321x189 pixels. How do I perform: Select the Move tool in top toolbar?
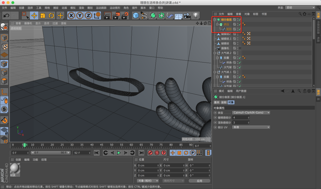34,16
